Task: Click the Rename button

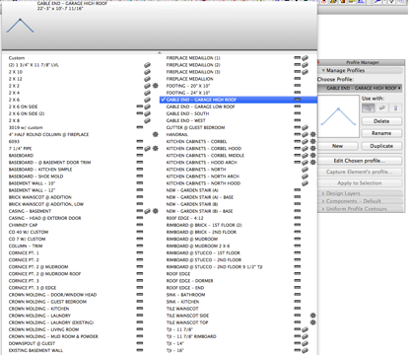Action: click(x=381, y=133)
